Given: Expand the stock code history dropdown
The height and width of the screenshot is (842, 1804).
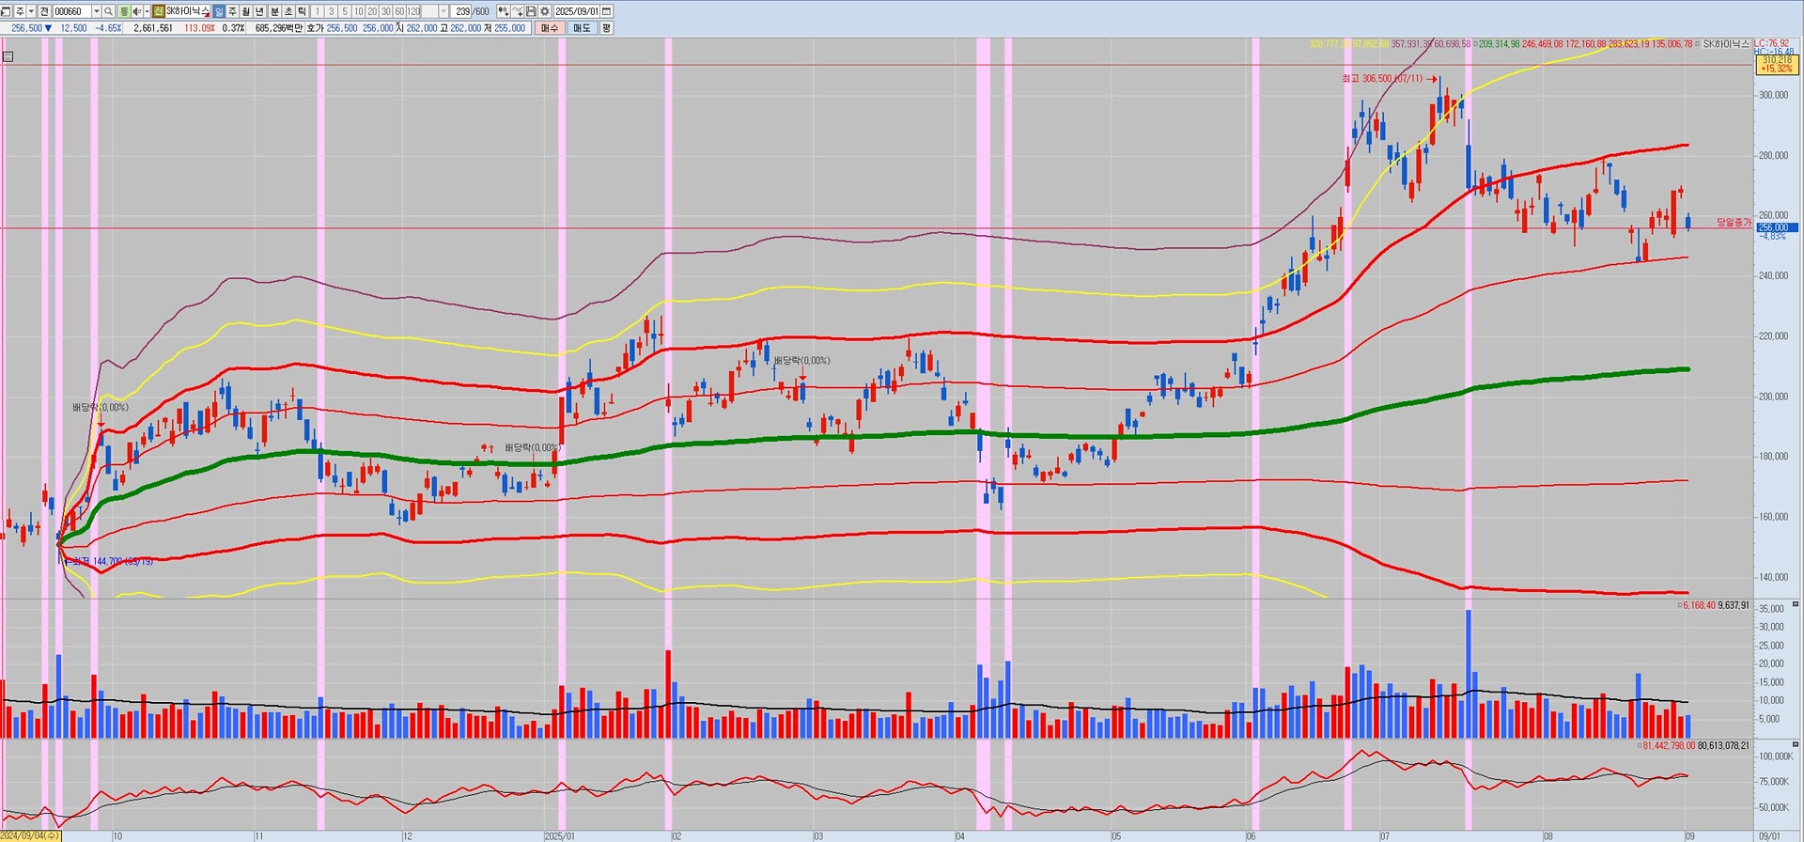Looking at the screenshot, I should [96, 11].
